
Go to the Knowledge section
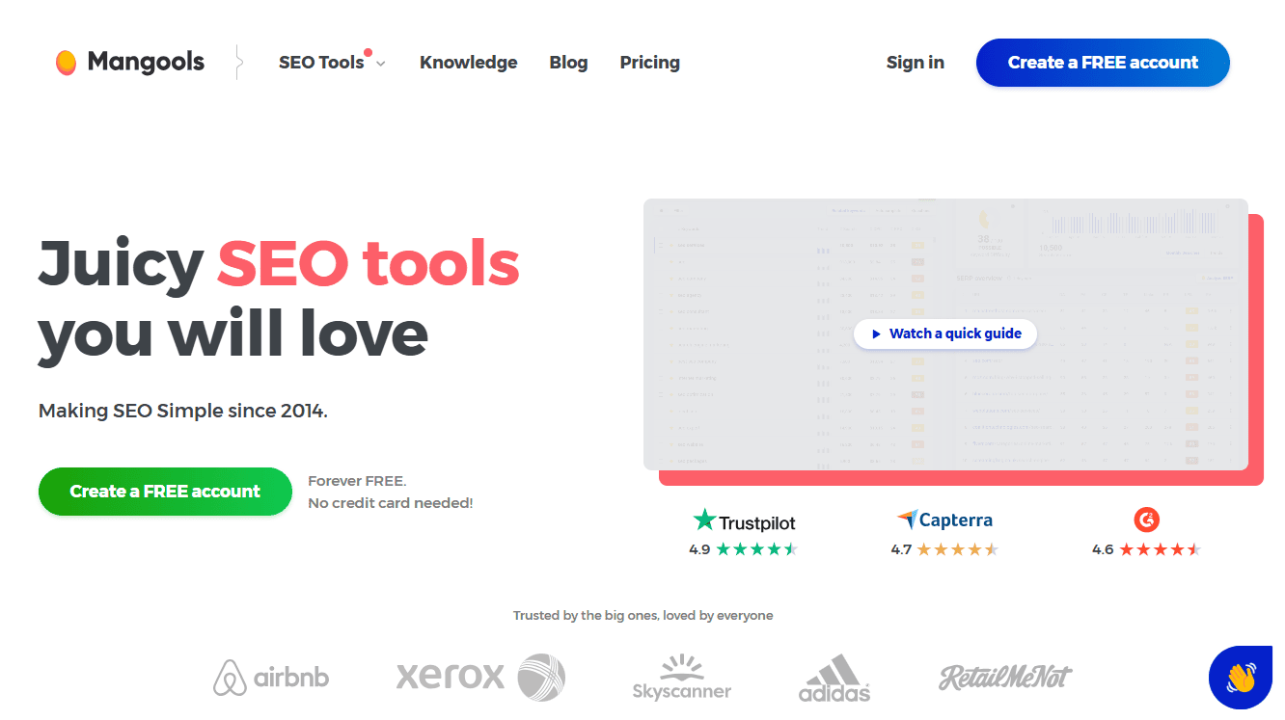pos(469,63)
